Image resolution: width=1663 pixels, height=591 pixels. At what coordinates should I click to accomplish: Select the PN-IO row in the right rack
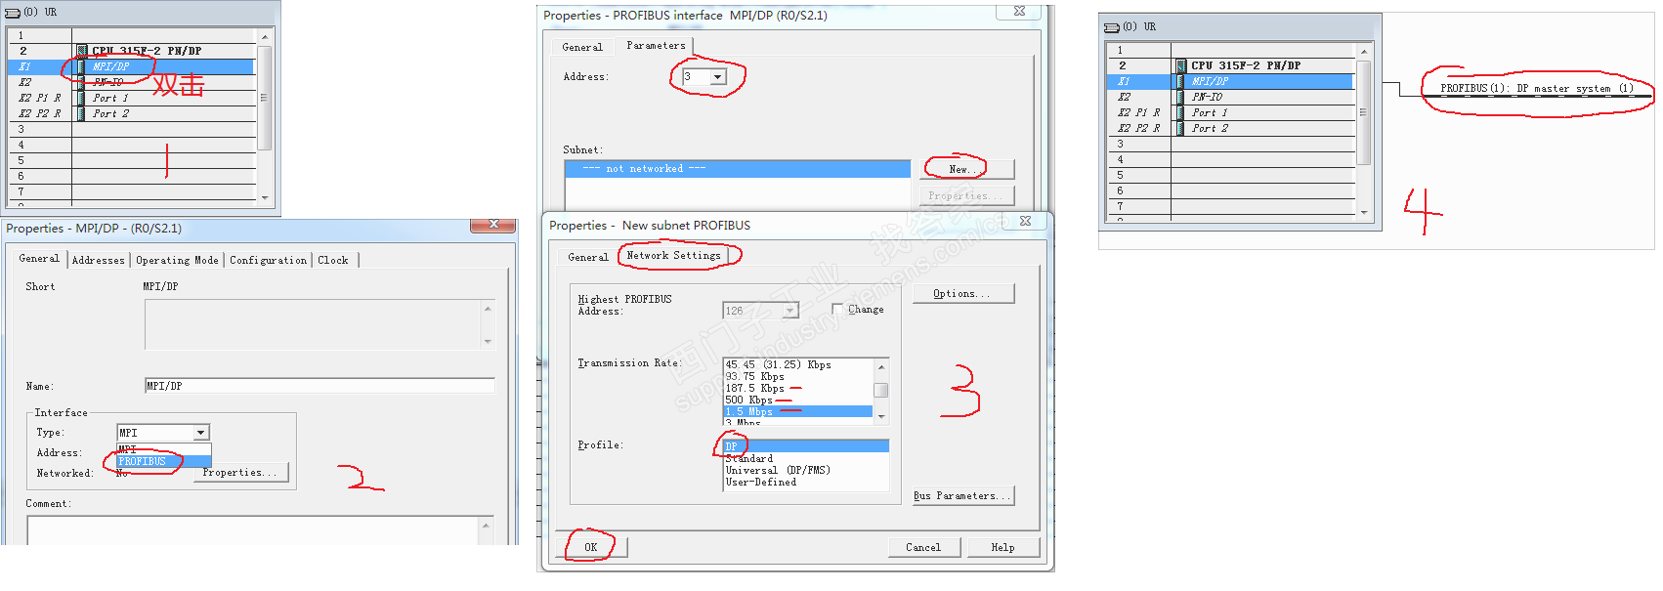pyautogui.click(x=1231, y=97)
